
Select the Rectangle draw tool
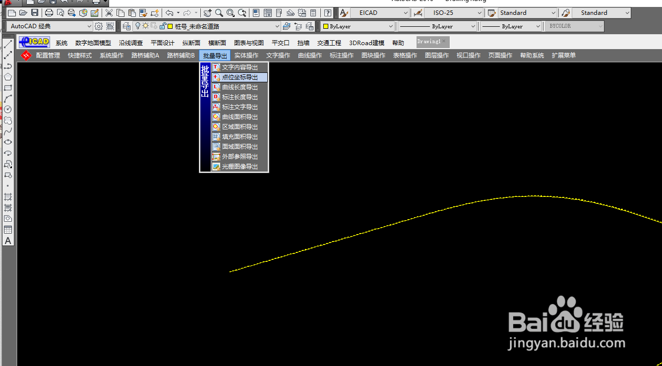(8, 88)
